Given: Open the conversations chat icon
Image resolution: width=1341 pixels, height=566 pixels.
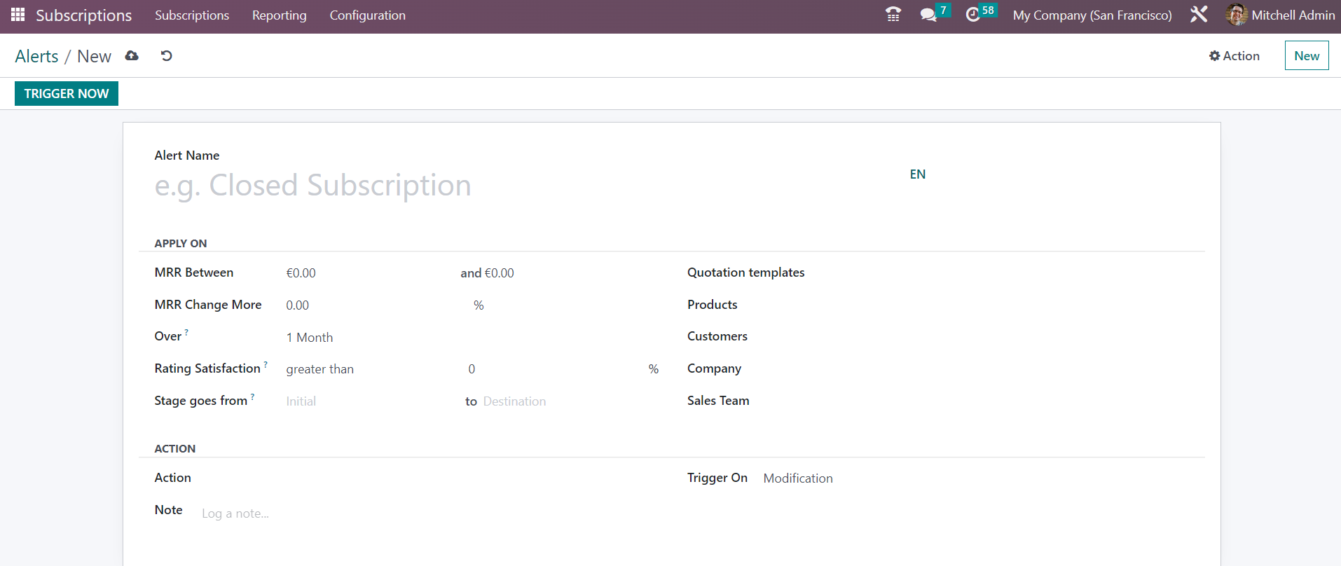Looking at the screenshot, I should 928,15.
